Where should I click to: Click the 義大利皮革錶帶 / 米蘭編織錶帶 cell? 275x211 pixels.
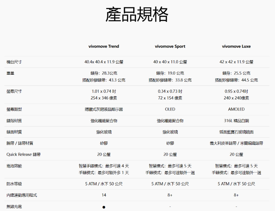pyautogui.click(x=236, y=143)
